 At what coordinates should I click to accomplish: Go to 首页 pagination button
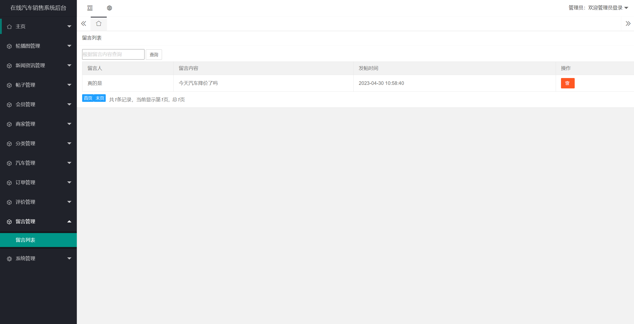(x=88, y=98)
